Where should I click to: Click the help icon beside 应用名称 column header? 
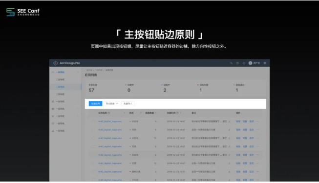tap(109, 113)
